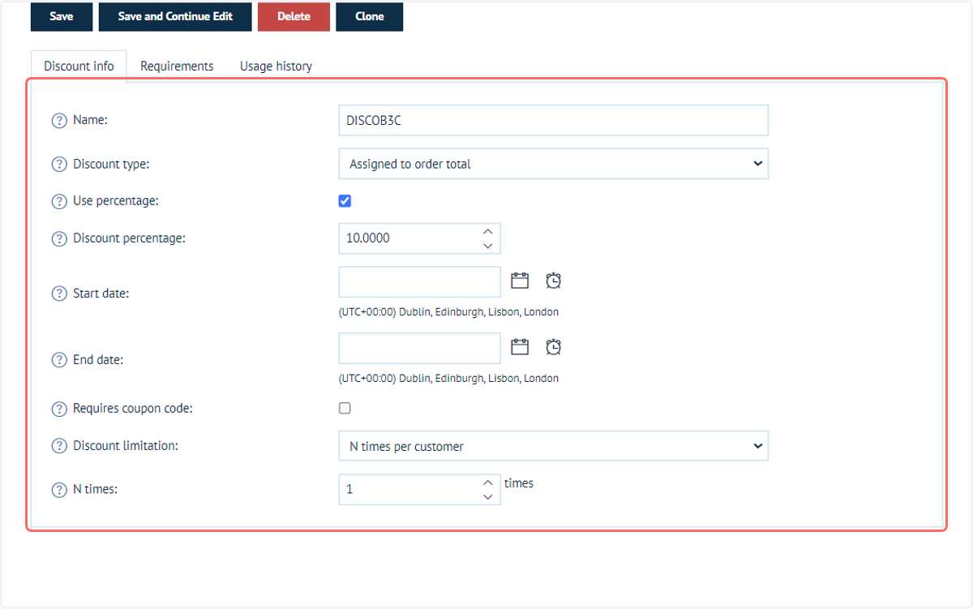The height and width of the screenshot is (609, 973).
Task: Clone this discount
Action: click(369, 16)
